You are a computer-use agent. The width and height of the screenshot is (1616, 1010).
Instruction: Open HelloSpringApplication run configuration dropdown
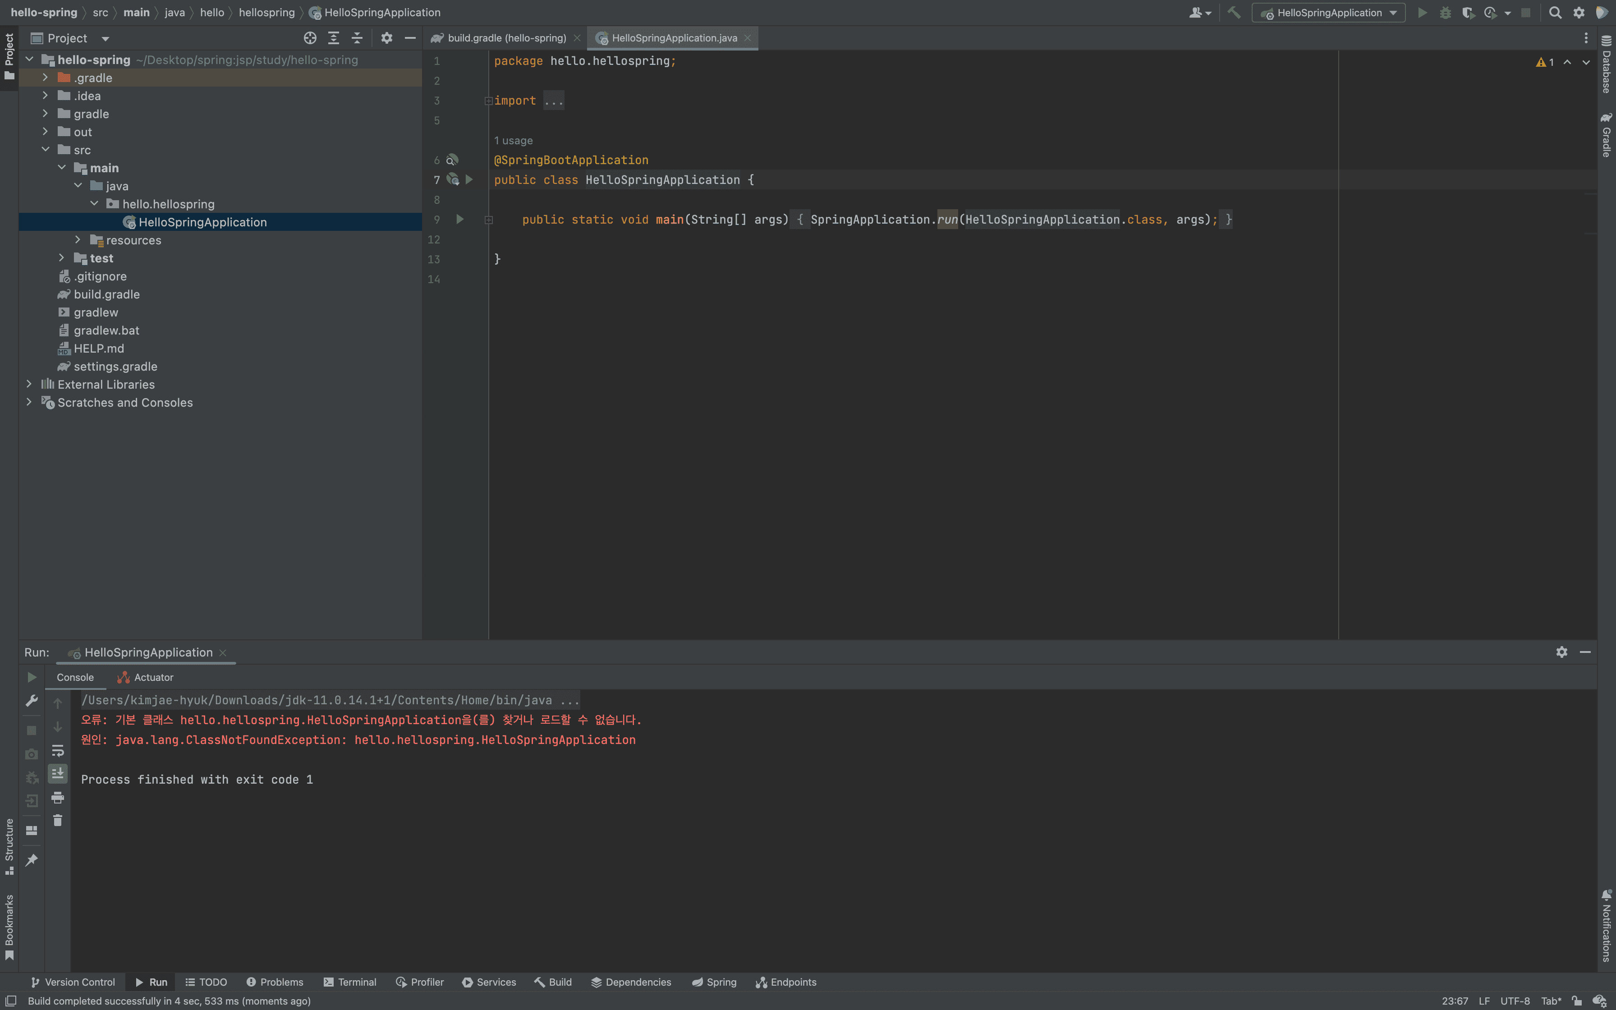coord(1328,13)
